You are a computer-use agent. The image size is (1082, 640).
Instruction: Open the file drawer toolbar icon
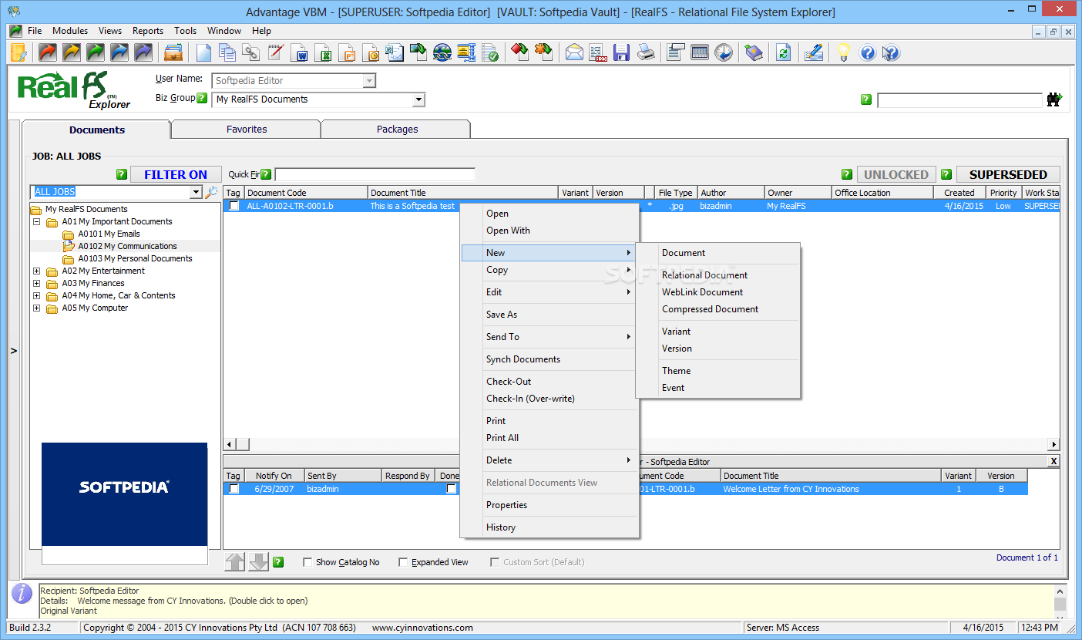click(x=174, y=52)
